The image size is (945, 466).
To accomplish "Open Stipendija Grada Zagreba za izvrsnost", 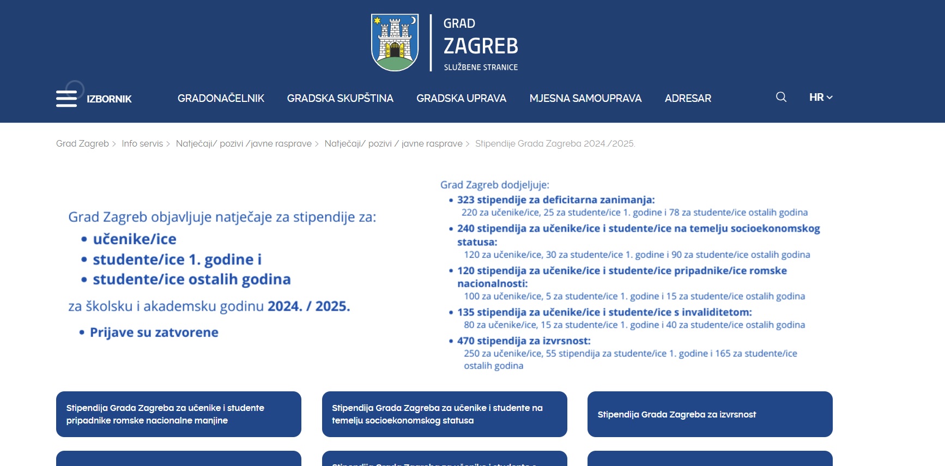I will click(x=710, y=414).
